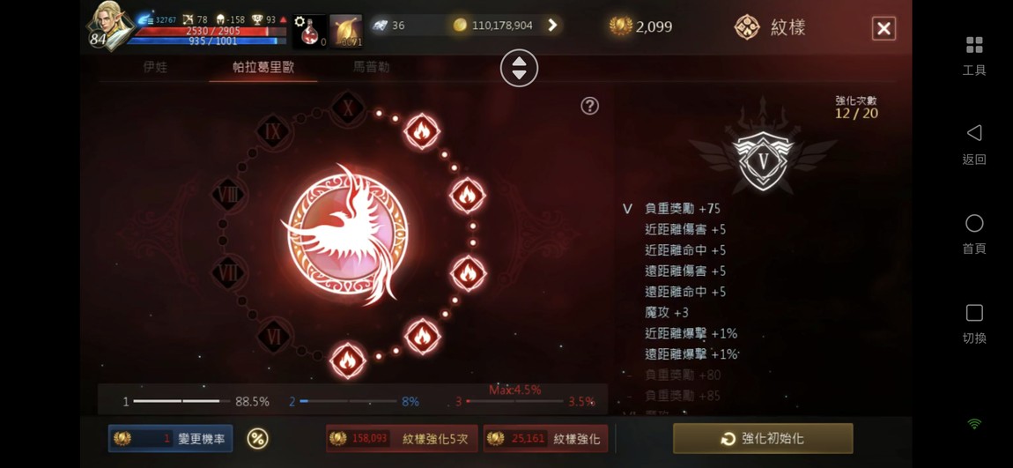The width and height of the screenshot is (1013, 468).
Task: Select the Roman numeral VI node
Action: pos(273,336)
